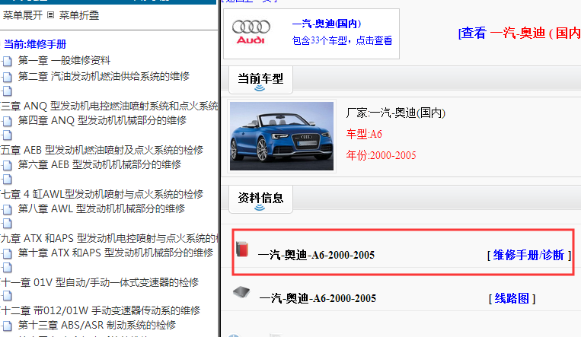Viewport: 581px width, 337px height.
Task: Click gray icon for wiring diagram row
Action: tap(241, 293)
